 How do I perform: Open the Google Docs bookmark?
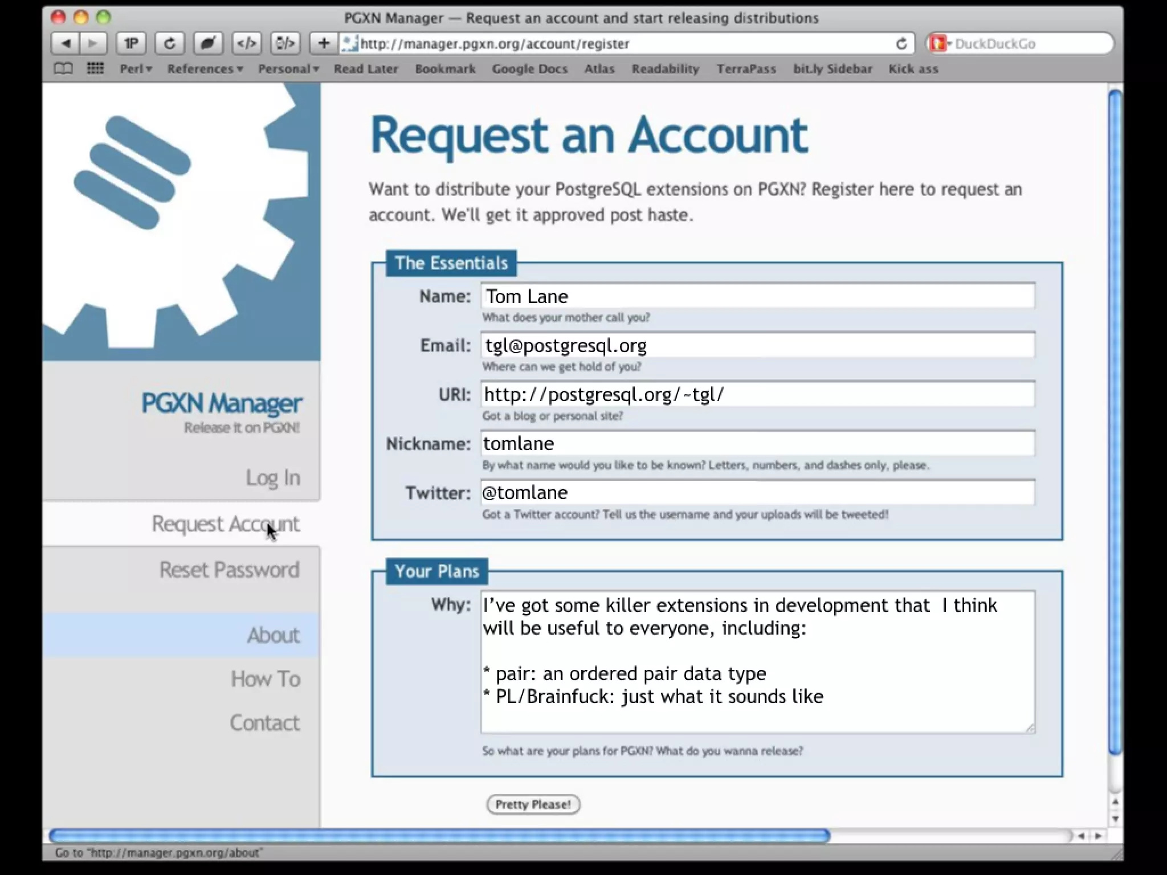coord(530,69)
